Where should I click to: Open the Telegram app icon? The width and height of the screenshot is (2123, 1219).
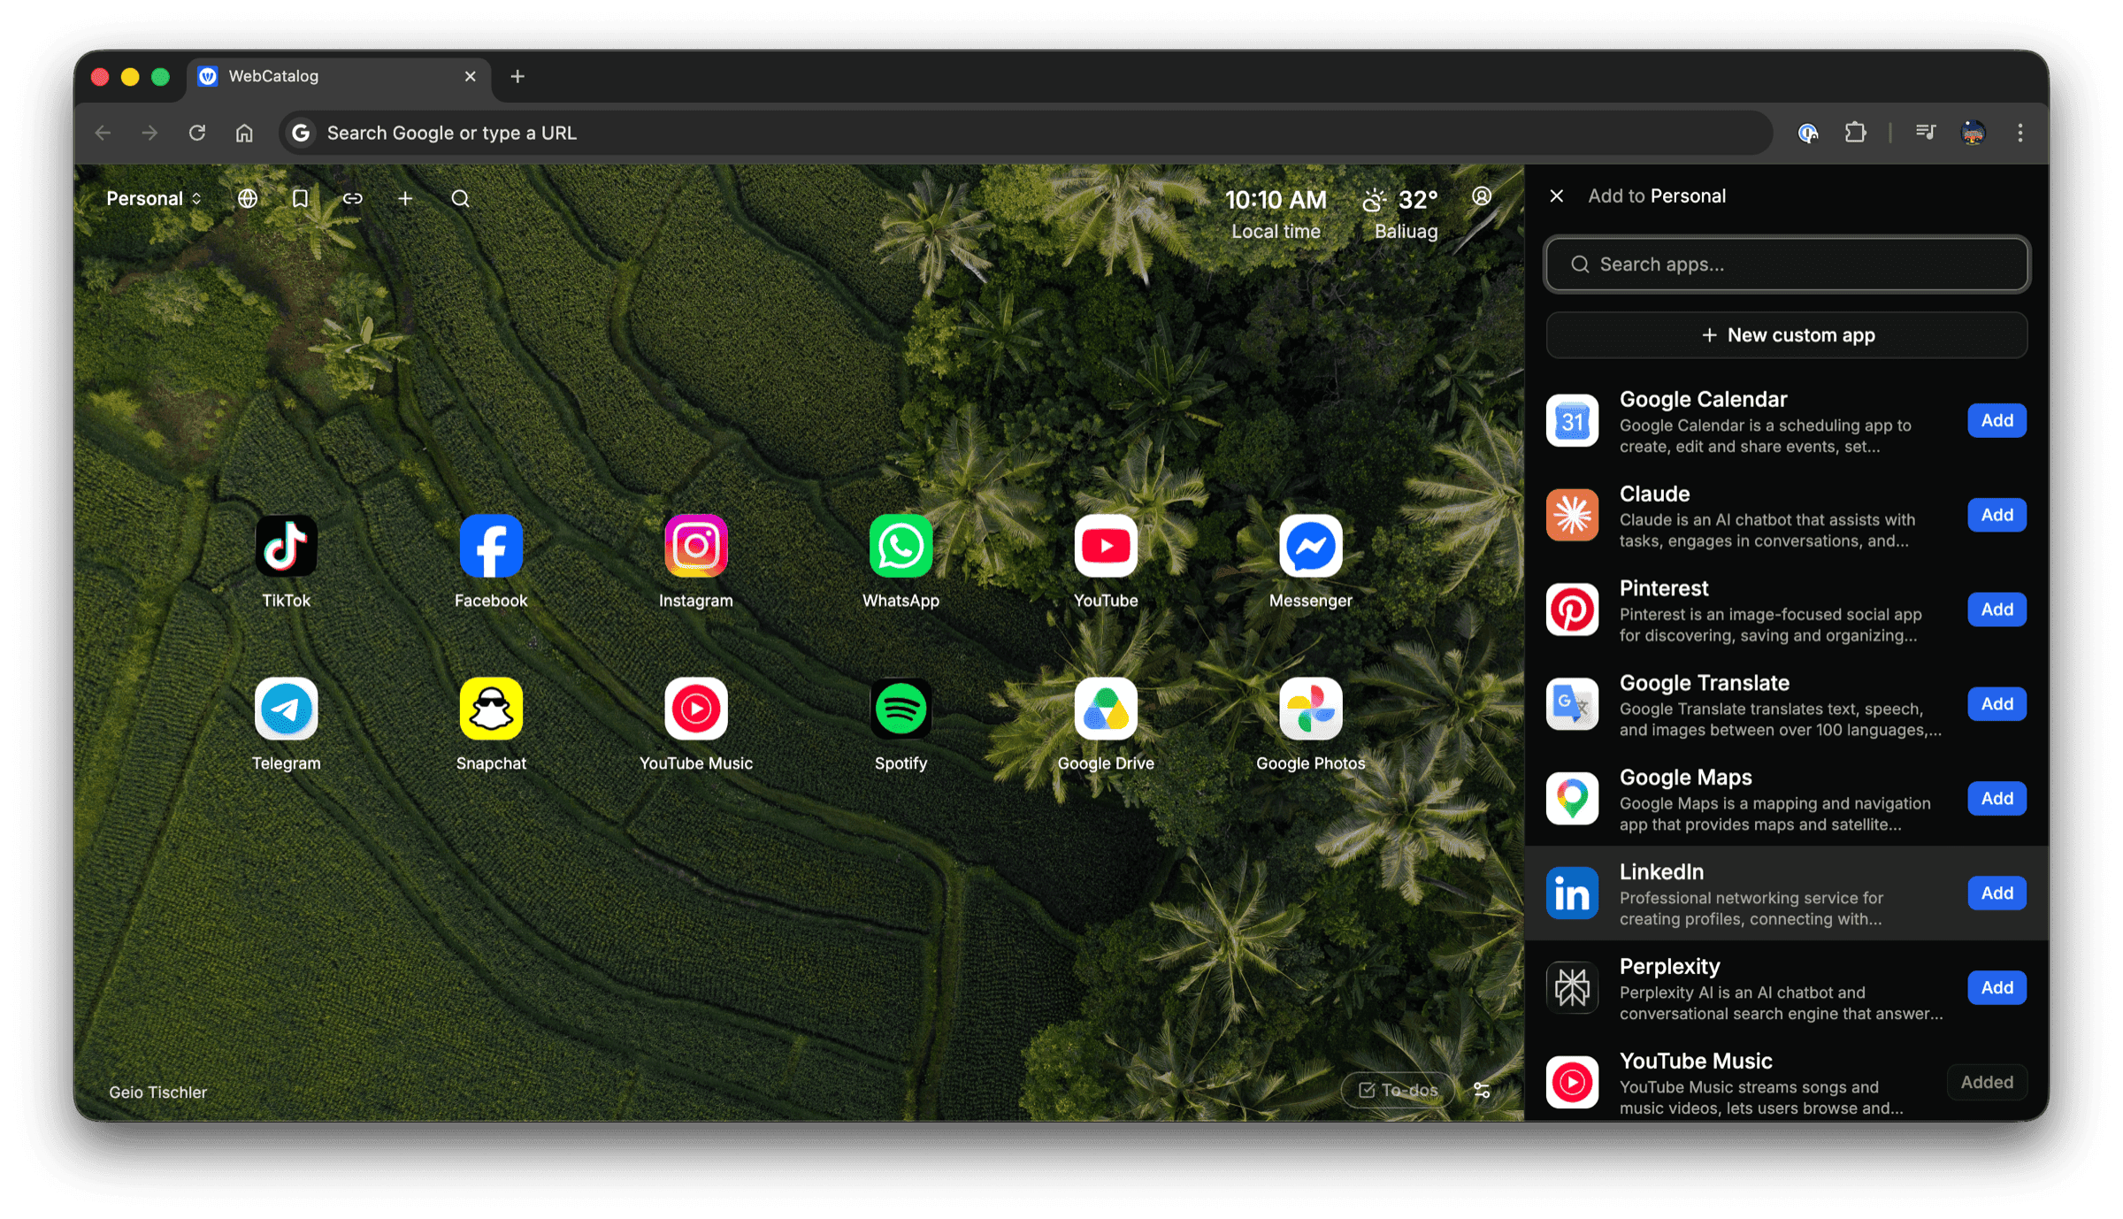click(x=286, y=709)
